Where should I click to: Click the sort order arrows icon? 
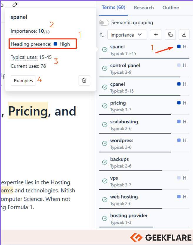pos(102,35)
